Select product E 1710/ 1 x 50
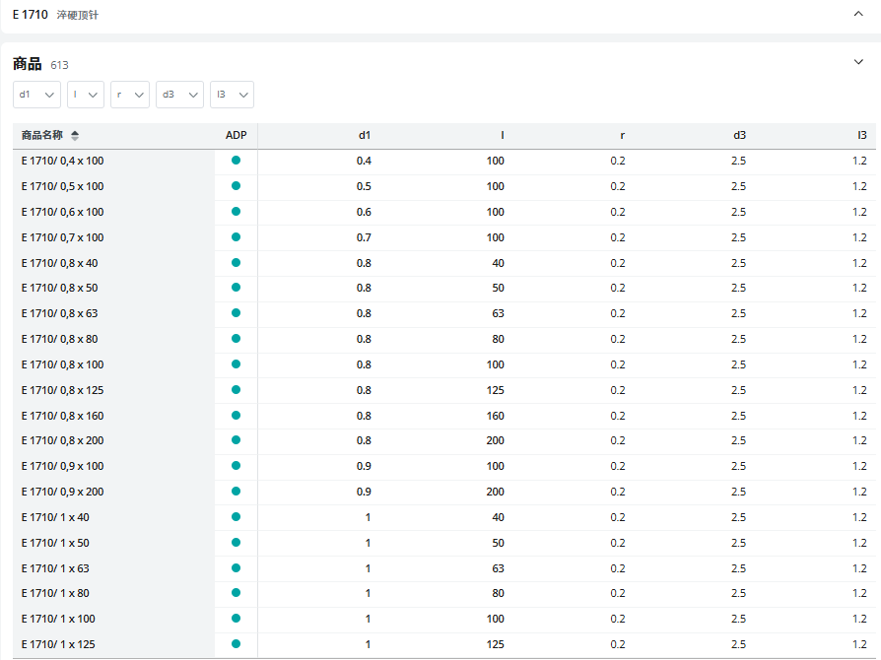 pyautogui.click(x=55, y=543)
